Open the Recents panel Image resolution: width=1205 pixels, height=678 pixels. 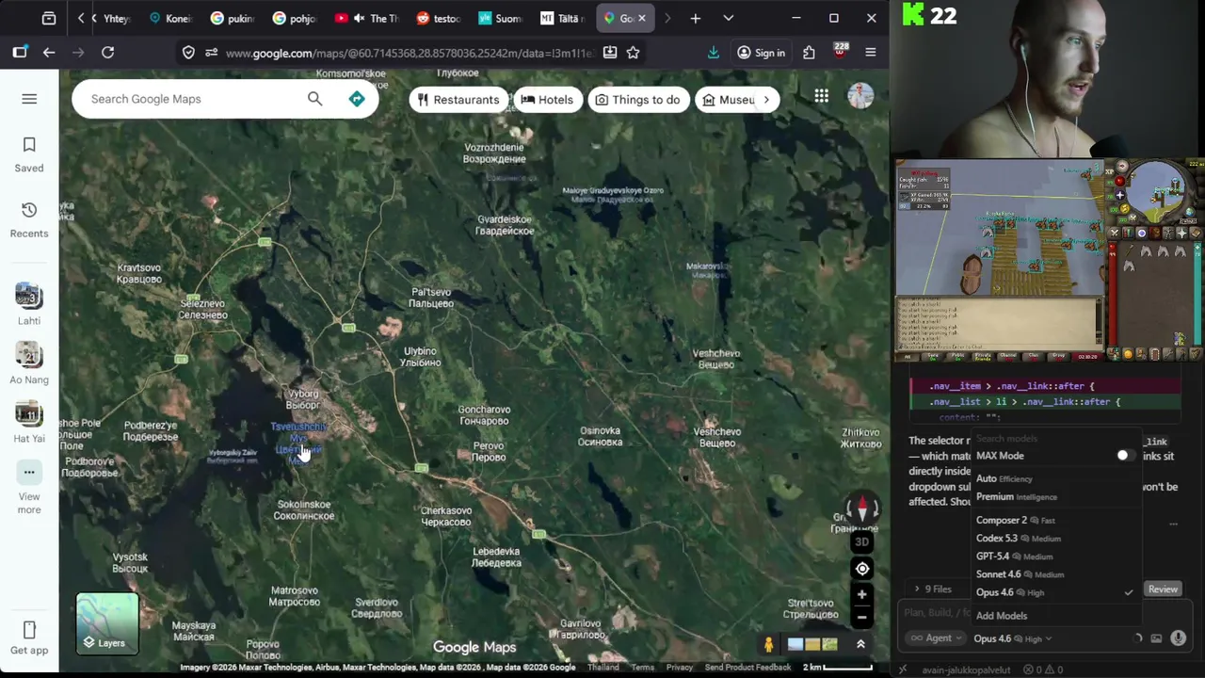click(x=29, y=220)
